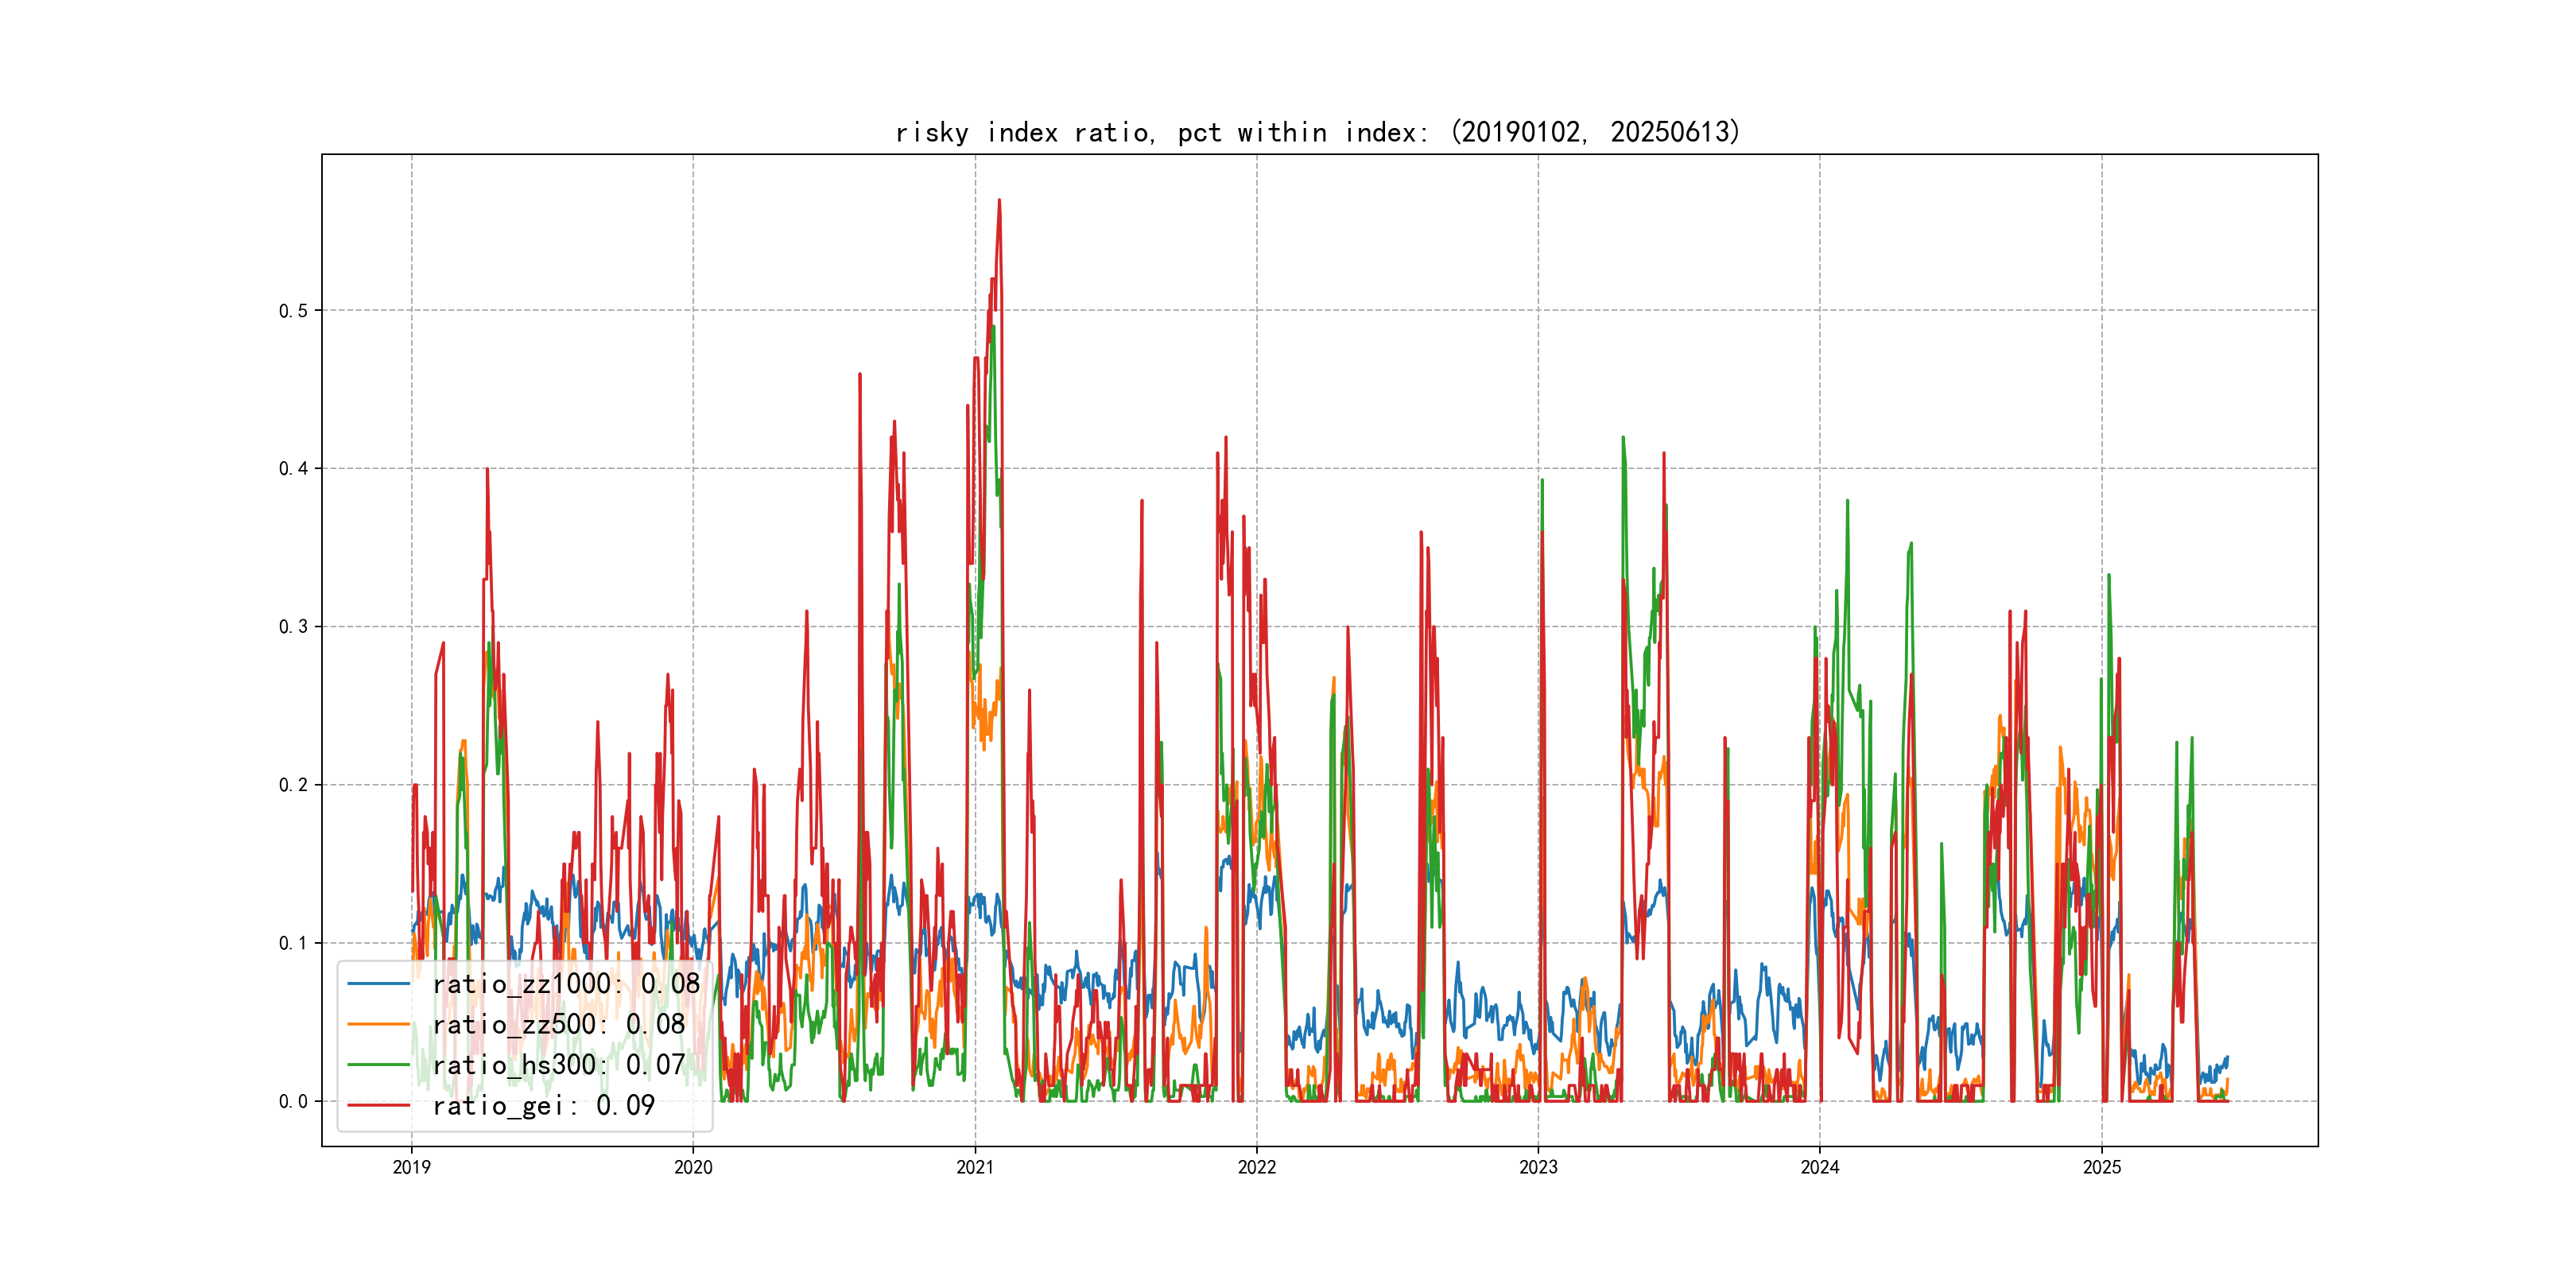The width and height of the screenshot is (2576, 1288).
Task: Select the ratio_gei: 0.09 legend label
Action: [x=543, y=1105]
